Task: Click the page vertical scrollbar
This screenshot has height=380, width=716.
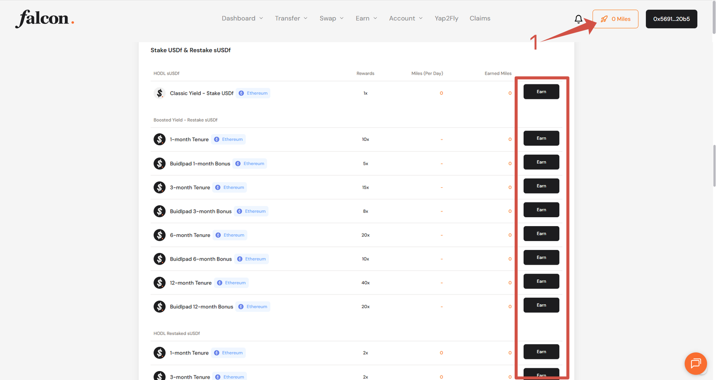Action: pyautogui.click(x=713, y=165)
